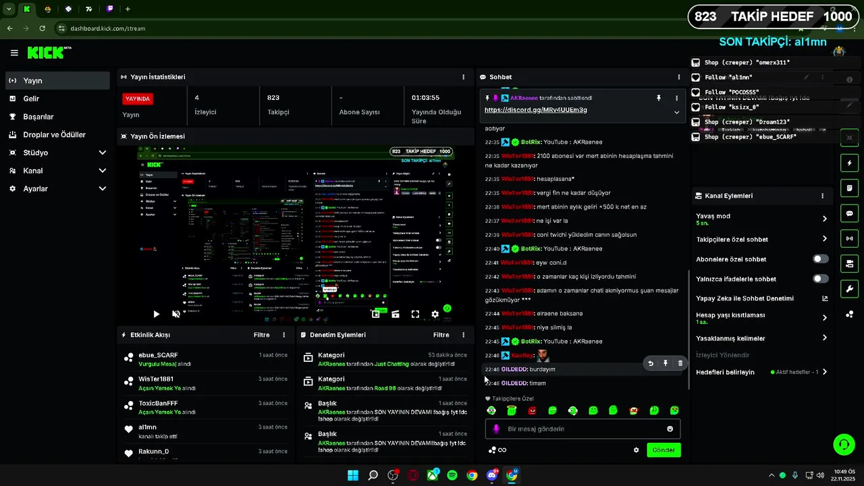Insert the red angry emote
Viewport: 864px width, 486px height.
532,410
